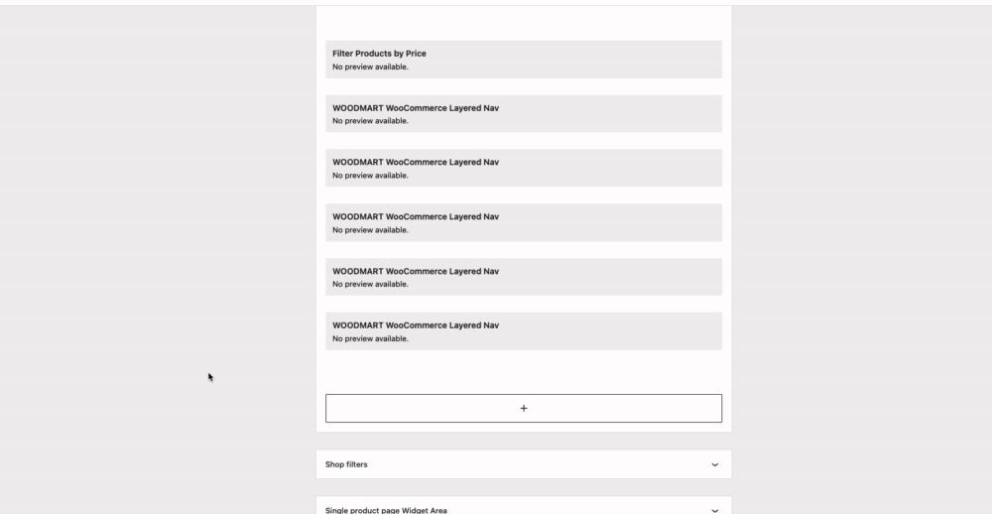Open Single product page Widget Area title
Image resolution: width=992 pixels, height=514 pixels.
[x=386, y=510]
